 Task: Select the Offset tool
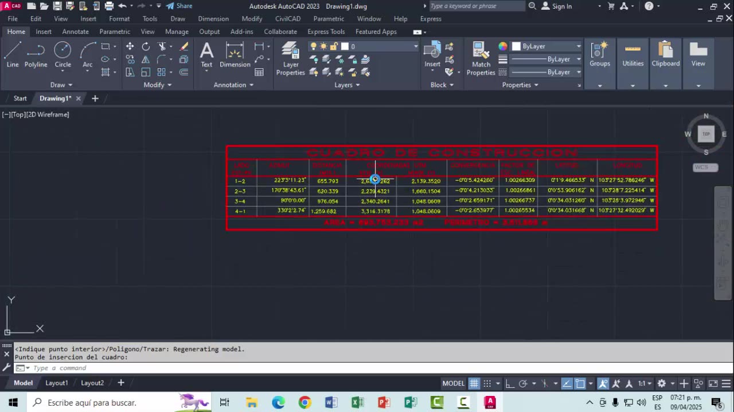tap(183, 72)
